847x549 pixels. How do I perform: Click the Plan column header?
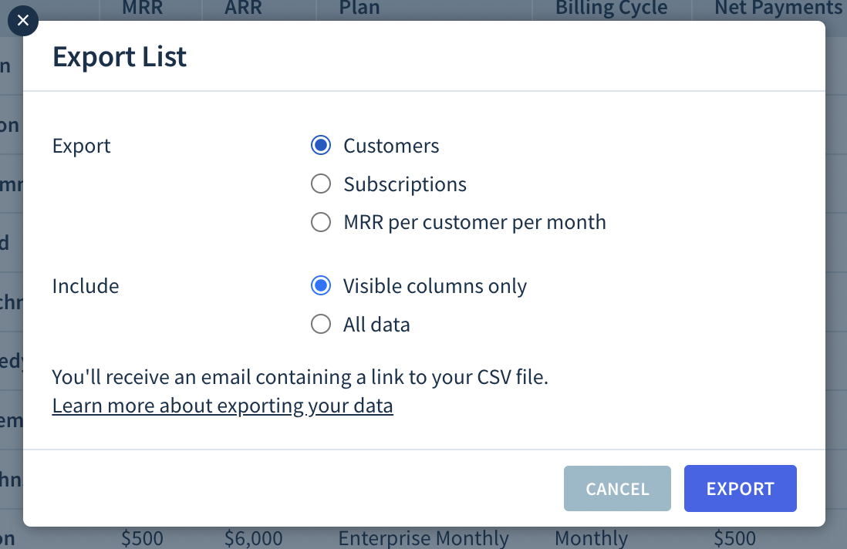[x=359, y=8]
